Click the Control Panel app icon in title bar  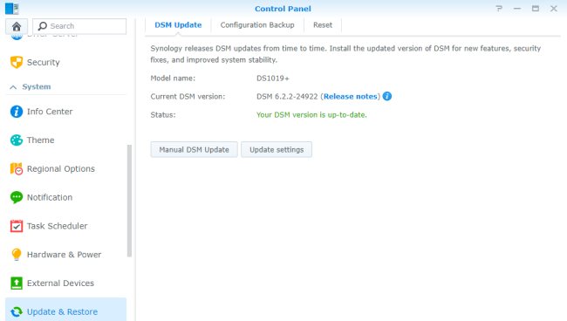(12, 9)
